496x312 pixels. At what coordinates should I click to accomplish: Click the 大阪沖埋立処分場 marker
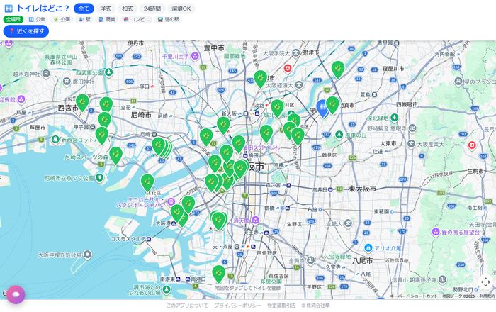[x=87, y=255]
